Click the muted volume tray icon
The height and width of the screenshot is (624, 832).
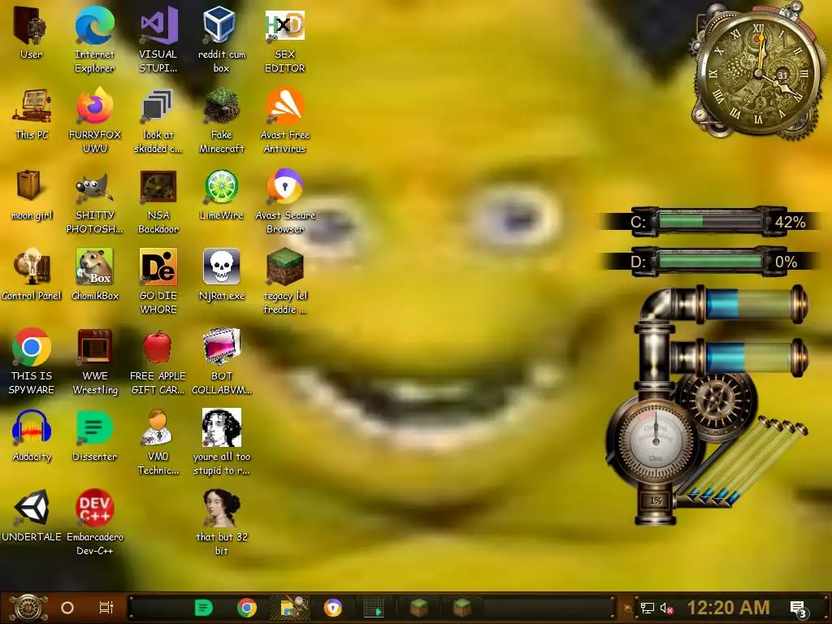click(x=666, y=608)
